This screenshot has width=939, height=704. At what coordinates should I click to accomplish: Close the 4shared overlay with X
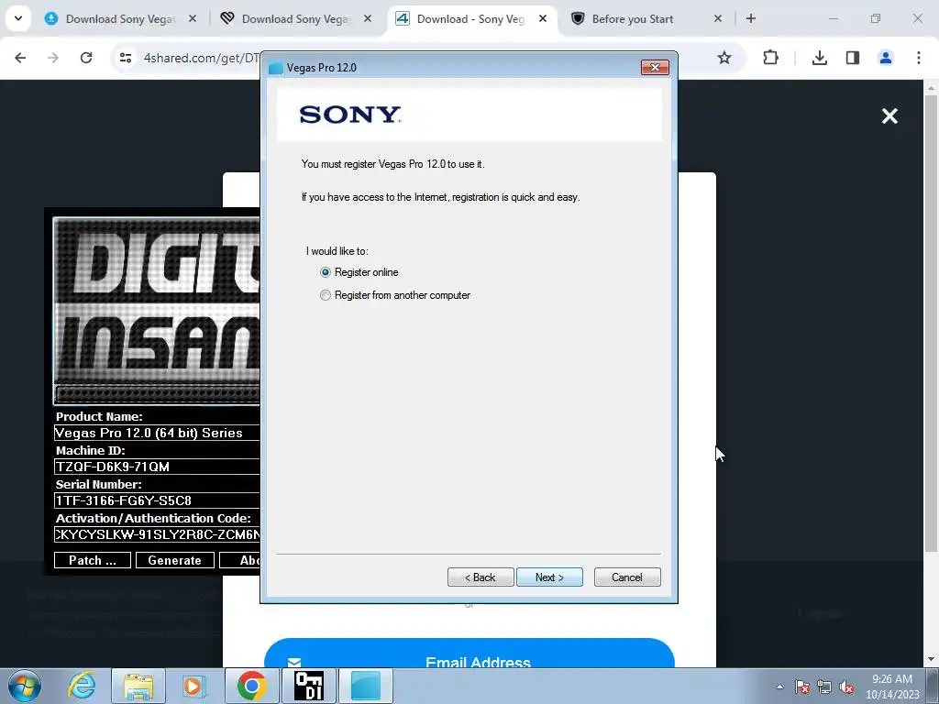pyautogui.click(x=889, y=116)
